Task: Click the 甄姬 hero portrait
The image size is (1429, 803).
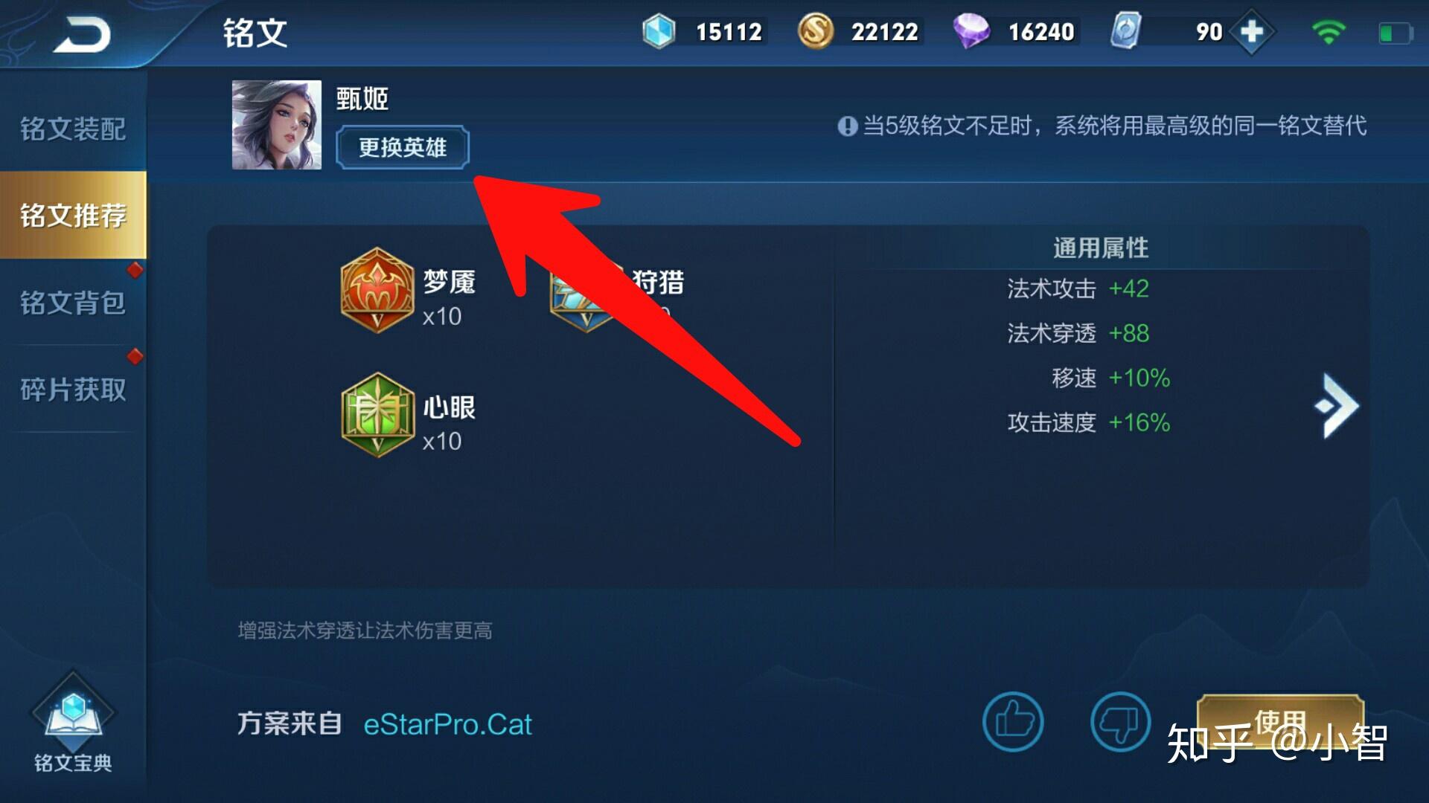Action: click(x=277, y=125)
